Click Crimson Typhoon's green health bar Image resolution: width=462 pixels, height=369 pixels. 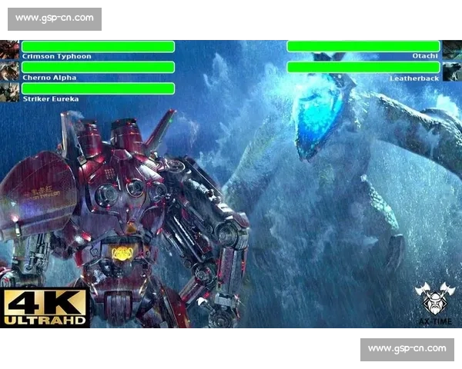(98, 46)
